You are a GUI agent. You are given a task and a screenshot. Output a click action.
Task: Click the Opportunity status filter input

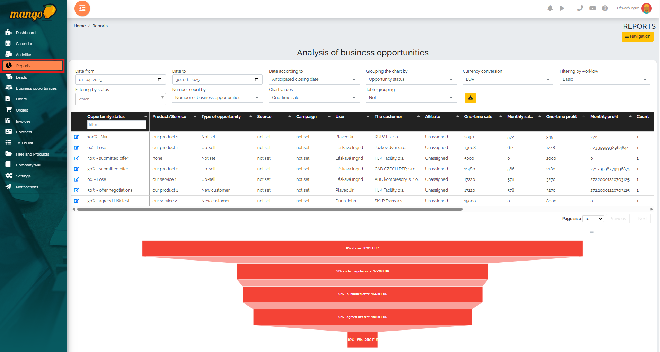pos(116,125)
